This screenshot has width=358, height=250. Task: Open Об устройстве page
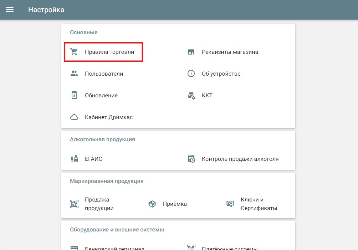tap(221, 74)
